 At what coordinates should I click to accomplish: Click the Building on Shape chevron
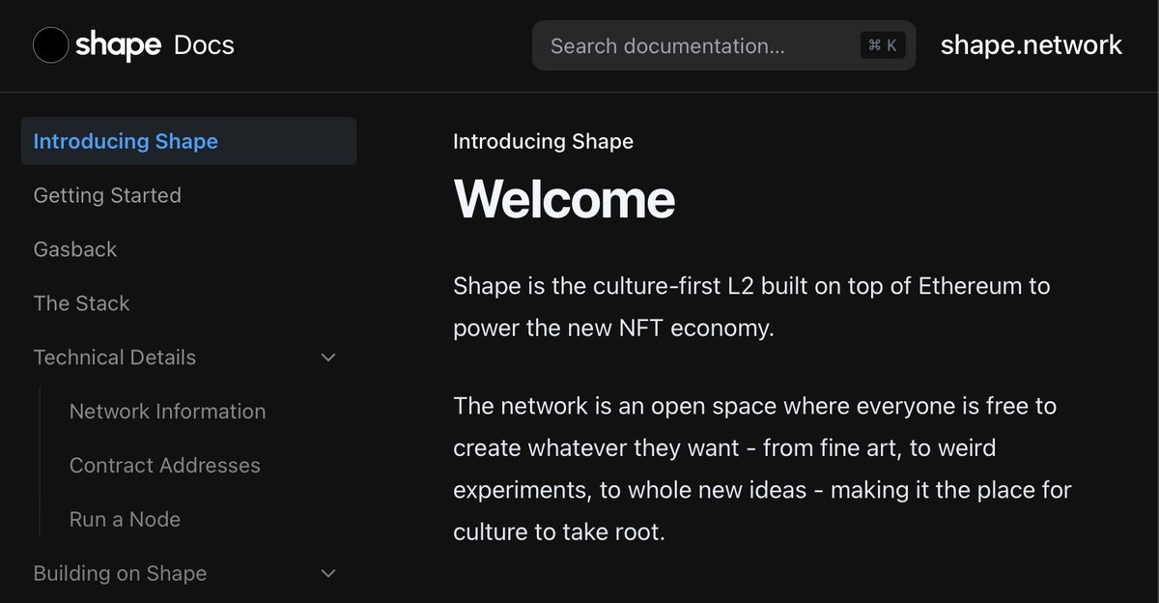point(328,573)
